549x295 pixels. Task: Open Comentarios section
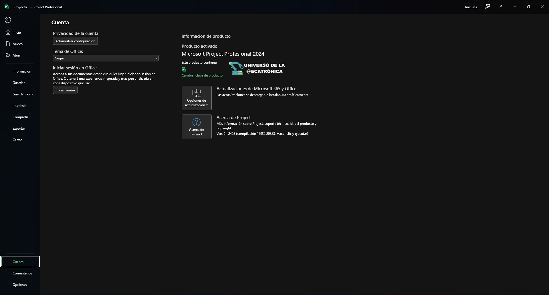click(20, 273)
